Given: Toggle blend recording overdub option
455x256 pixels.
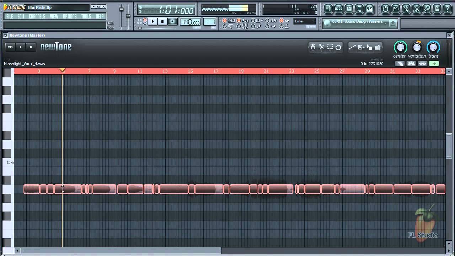Looking at the screenshot, I should pyautogui.click(x=257, y=21).
